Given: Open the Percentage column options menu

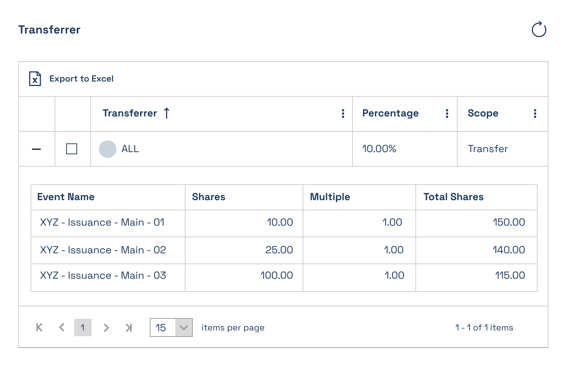Looking at the screenshot, I should pos(447,114).
